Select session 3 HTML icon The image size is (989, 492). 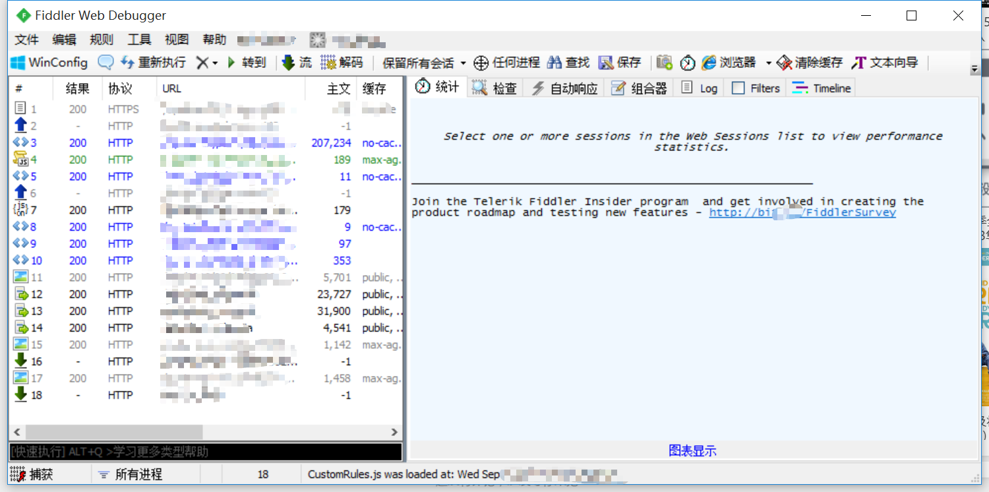click(x=20, y=142)
